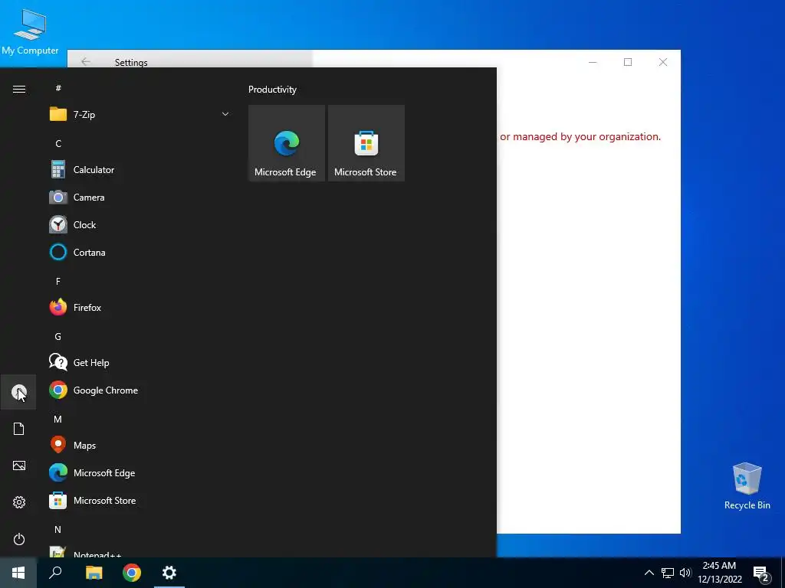
Task: Open the Get Help app
Action: 140,362
